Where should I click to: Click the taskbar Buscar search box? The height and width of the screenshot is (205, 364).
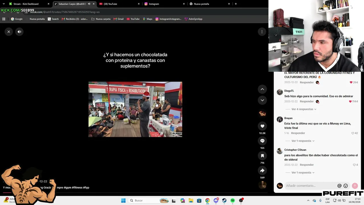tap(149, 200)
